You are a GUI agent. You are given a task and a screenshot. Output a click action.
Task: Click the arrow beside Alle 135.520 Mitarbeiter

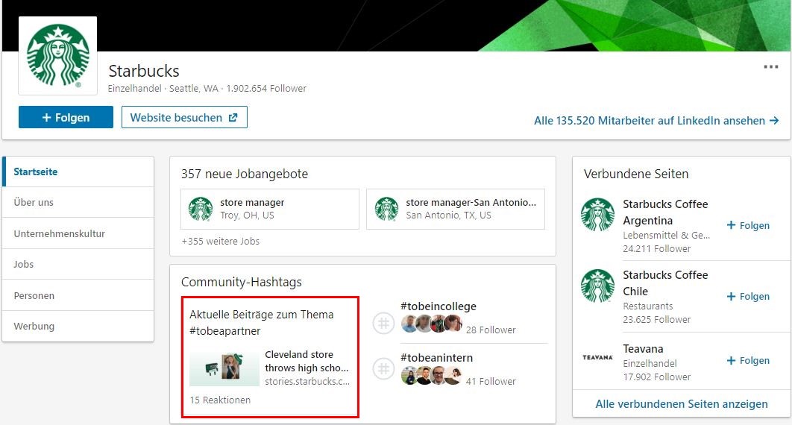coord(774,121)
